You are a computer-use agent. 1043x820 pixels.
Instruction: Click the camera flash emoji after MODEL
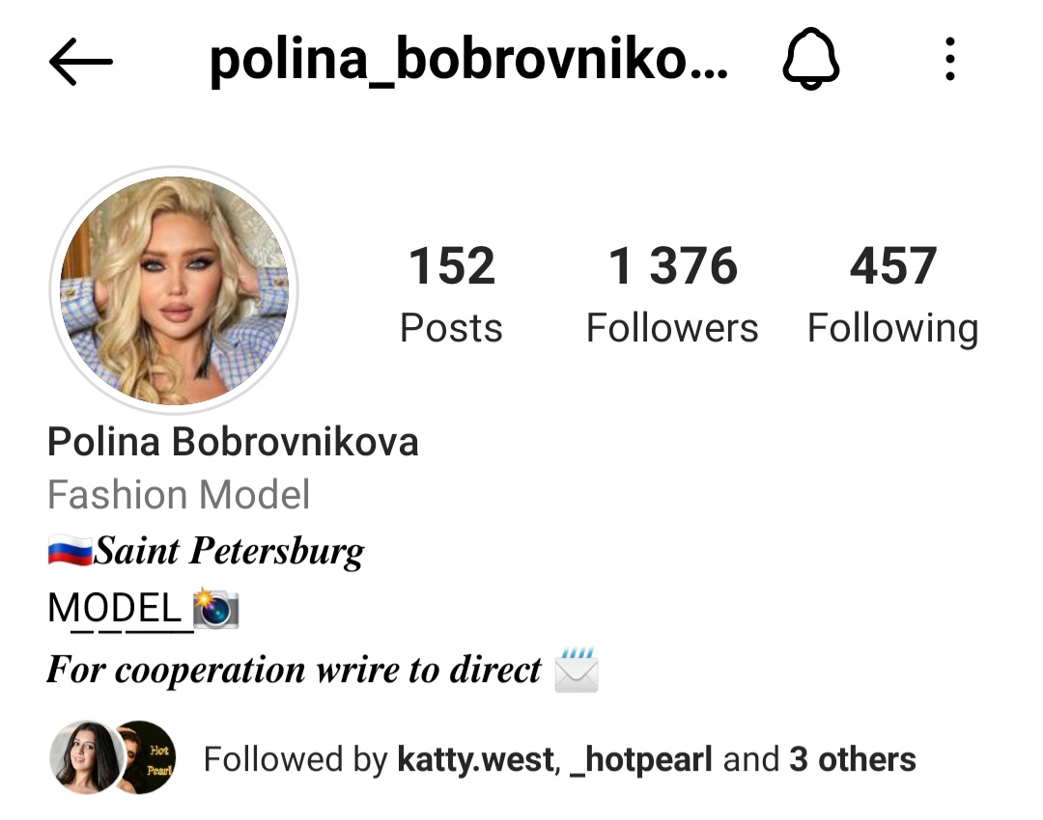[215, 608]
